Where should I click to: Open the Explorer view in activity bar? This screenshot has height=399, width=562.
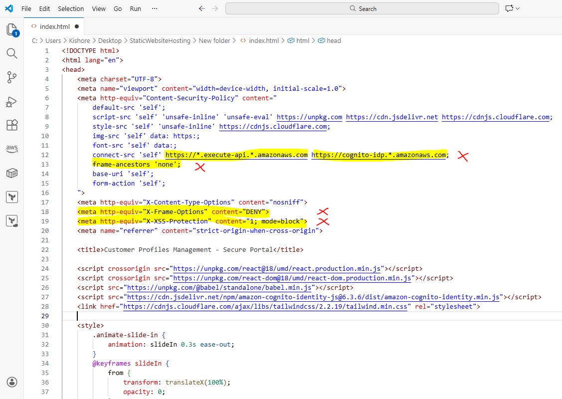click(x=12, y=30)
